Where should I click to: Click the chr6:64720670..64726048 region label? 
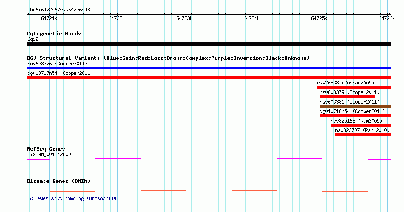coord(59,10)
